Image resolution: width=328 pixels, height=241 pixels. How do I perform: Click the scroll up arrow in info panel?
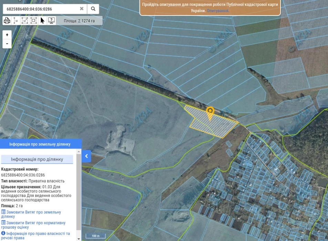pyautogui.click(x=79, y=151)
